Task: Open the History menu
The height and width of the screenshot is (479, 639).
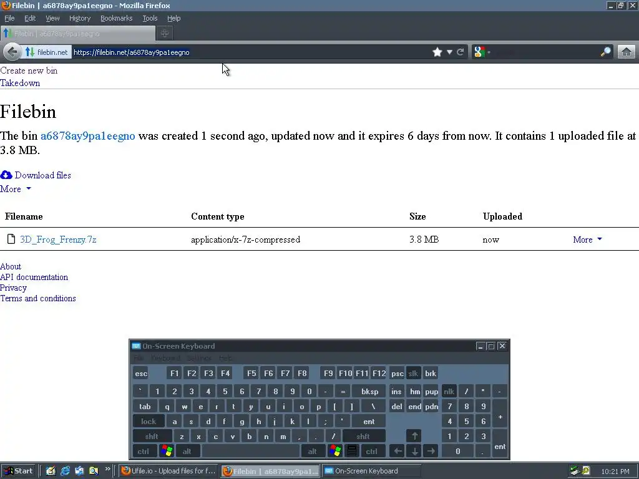Action: click(x=80, y=18)
